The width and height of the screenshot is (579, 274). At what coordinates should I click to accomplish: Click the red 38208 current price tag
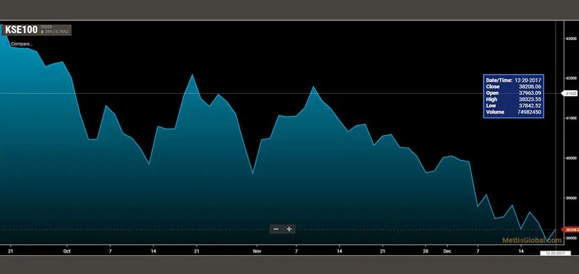point(570,230)
